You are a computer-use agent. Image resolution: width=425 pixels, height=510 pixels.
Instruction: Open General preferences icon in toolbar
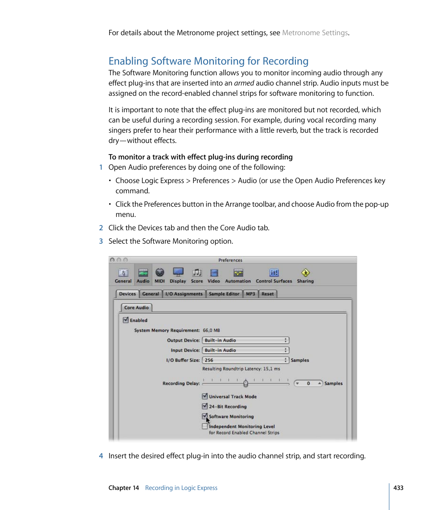tap(123, 276)
